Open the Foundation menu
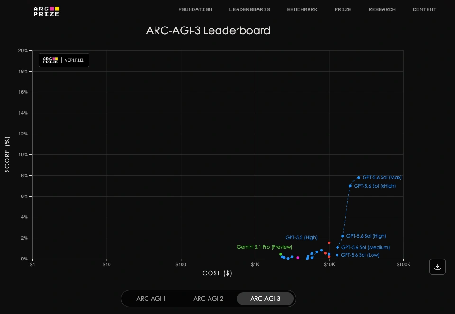 [x=195, y=9]
